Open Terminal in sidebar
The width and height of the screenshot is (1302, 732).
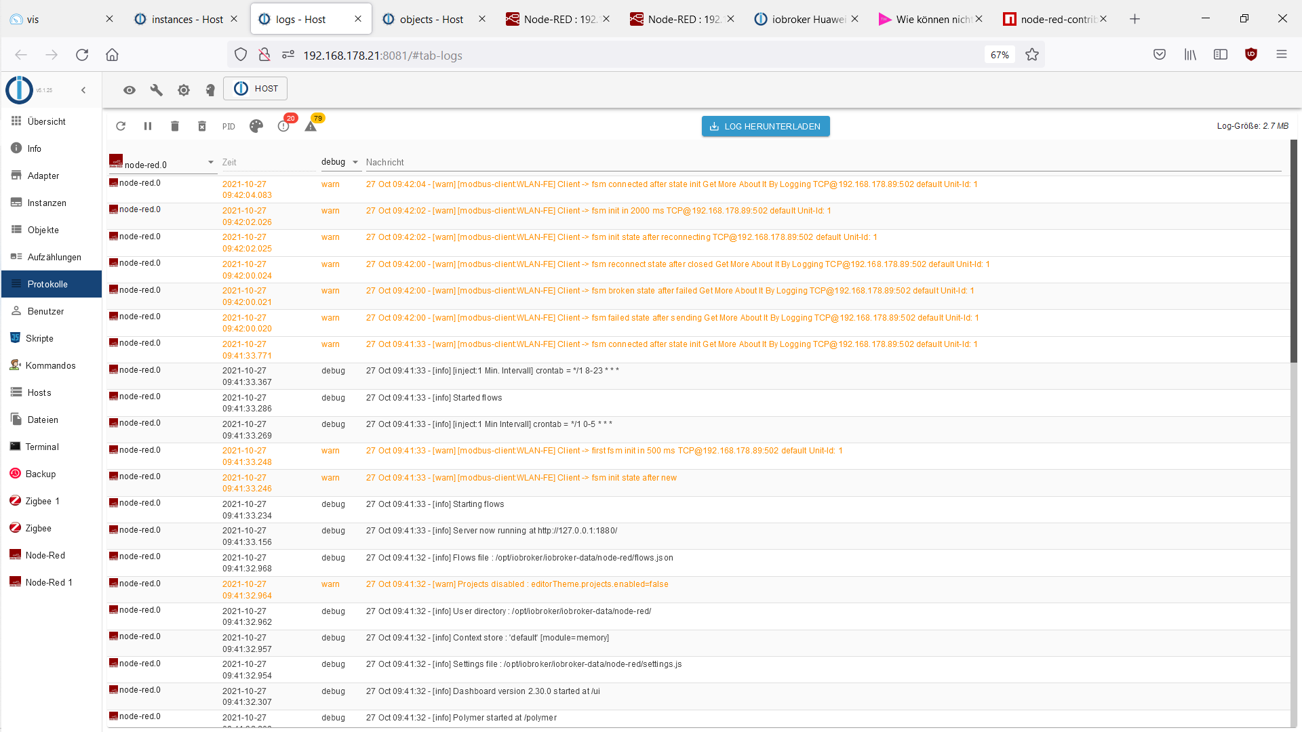coord(52,447)
